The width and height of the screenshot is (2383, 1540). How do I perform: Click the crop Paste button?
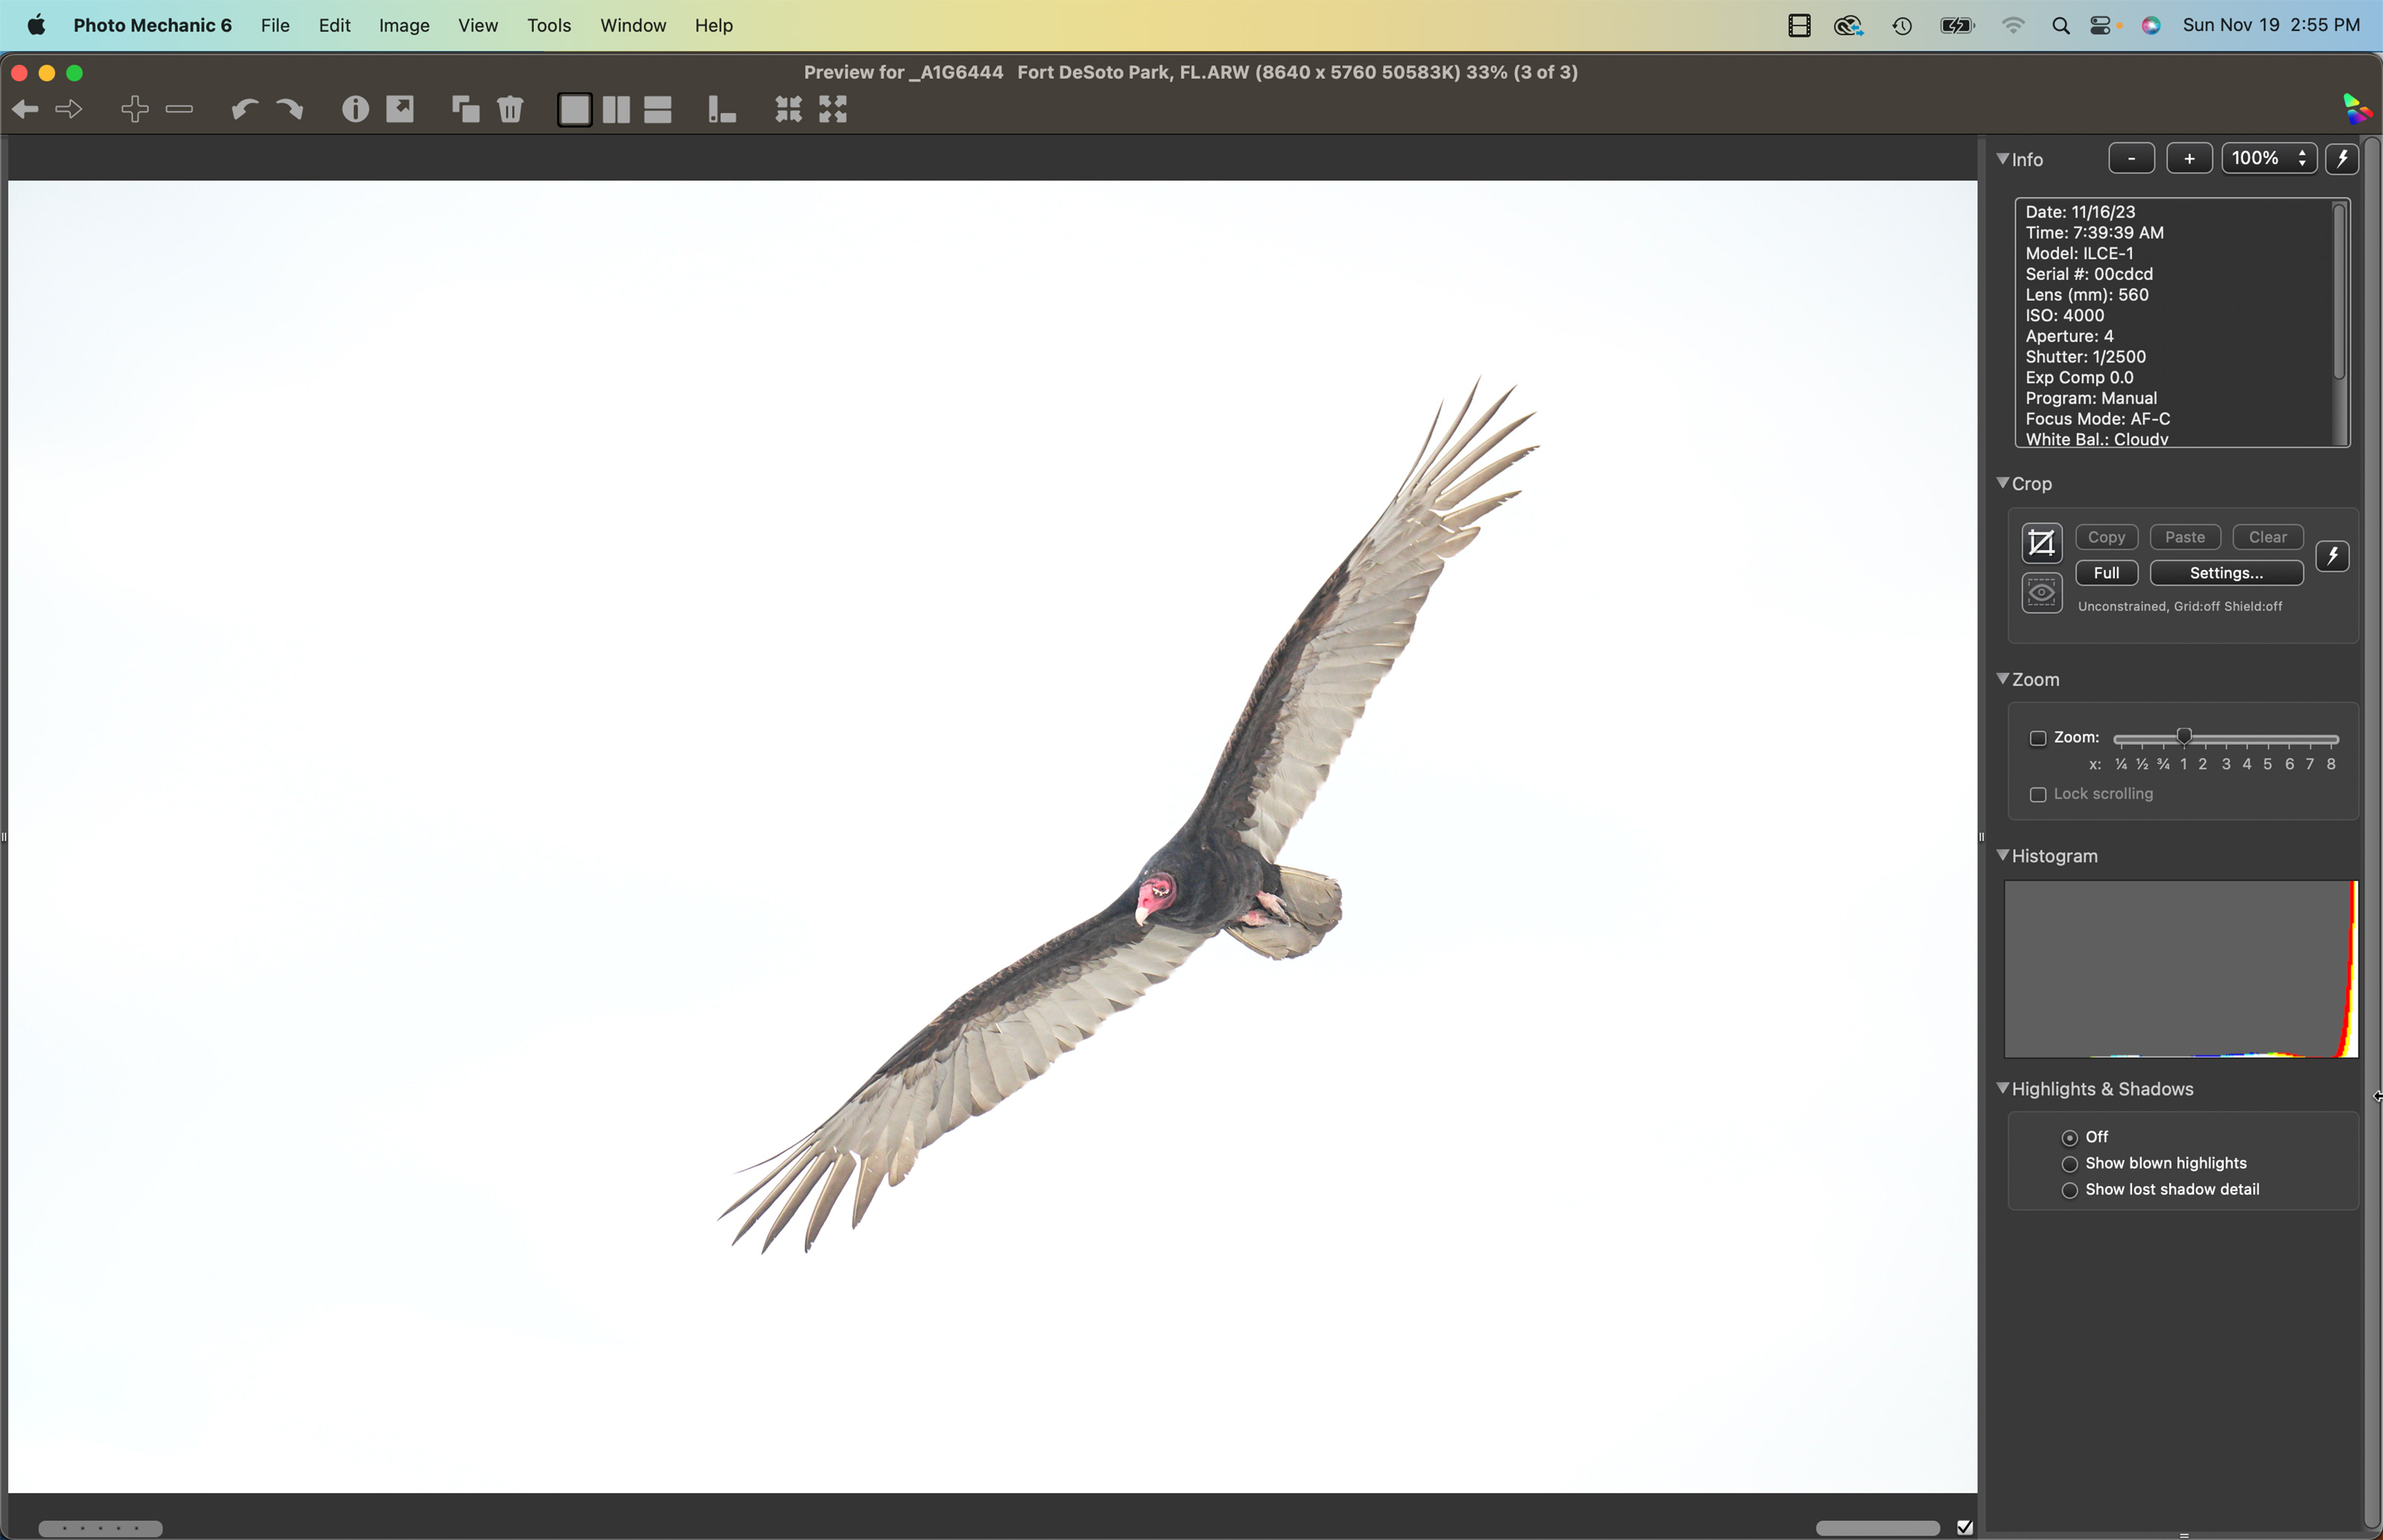[x=2185, y=538]
